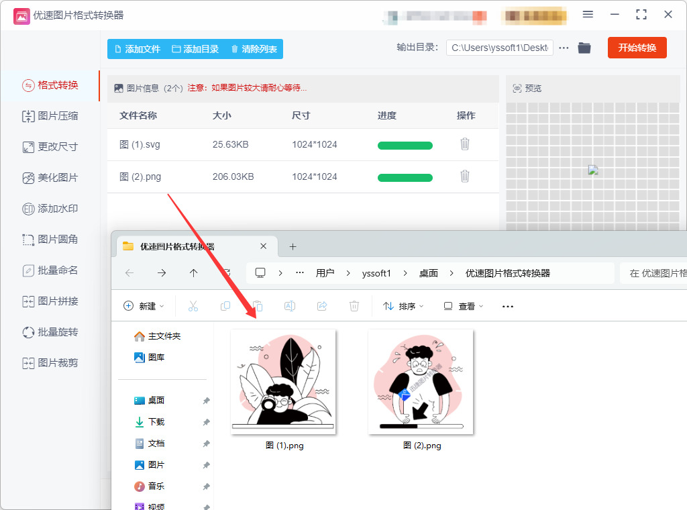687x510 pixels.
Task: Switch to 更改尺寸 in the sidebar
Action: (x=50, y=147)
